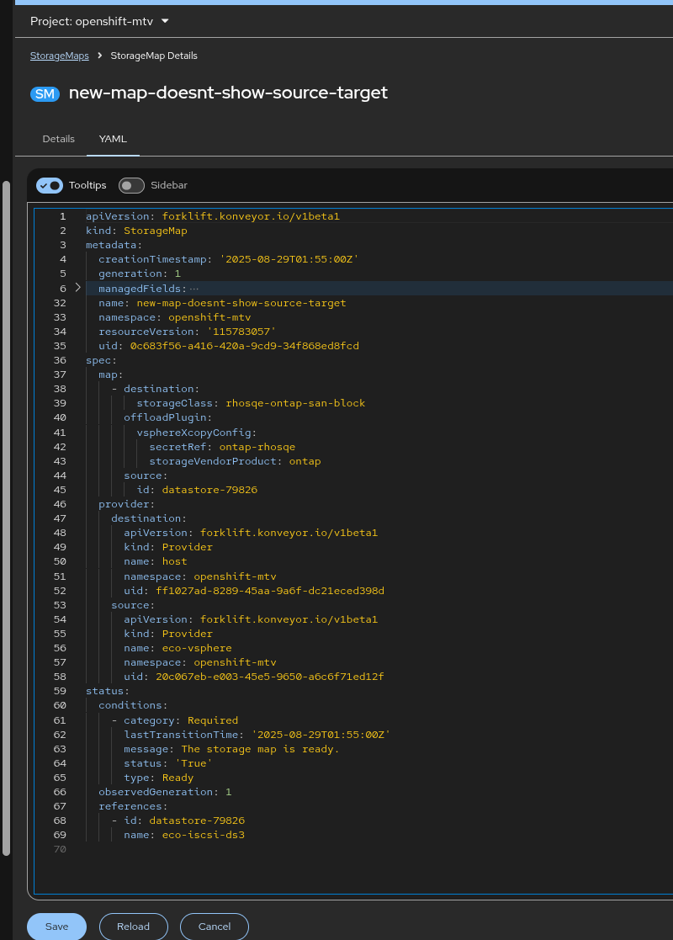The width and height of the screenshot is (673, 940).
Task: Open the Project openshift-mtv dropdown
Action: (x=99, y=21)
